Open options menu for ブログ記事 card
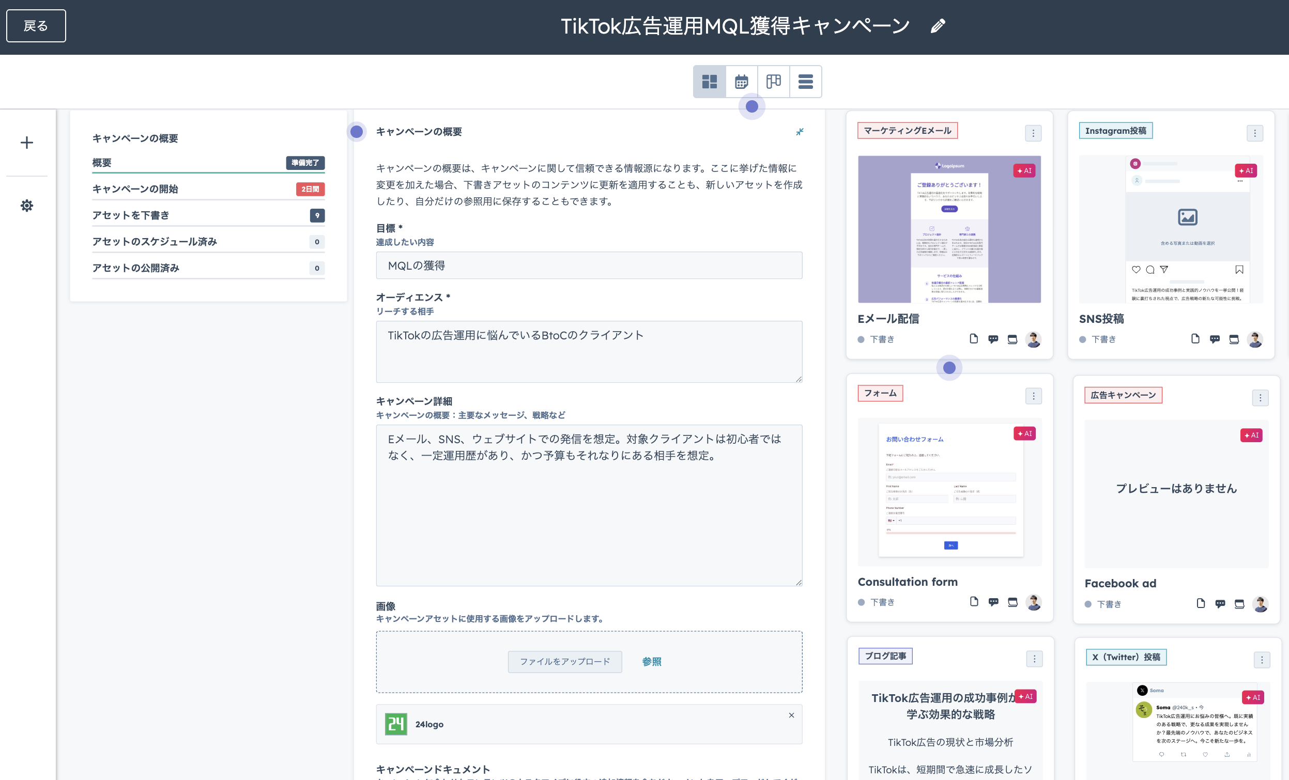The image size is (1289, 780). [1034, 659]
